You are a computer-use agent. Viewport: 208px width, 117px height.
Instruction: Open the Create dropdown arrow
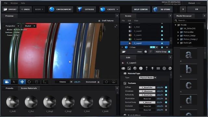coord(117,9)
